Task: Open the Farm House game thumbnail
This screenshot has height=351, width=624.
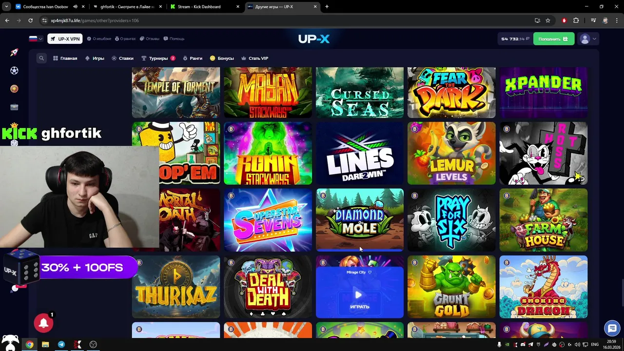Action: [544, 220]
